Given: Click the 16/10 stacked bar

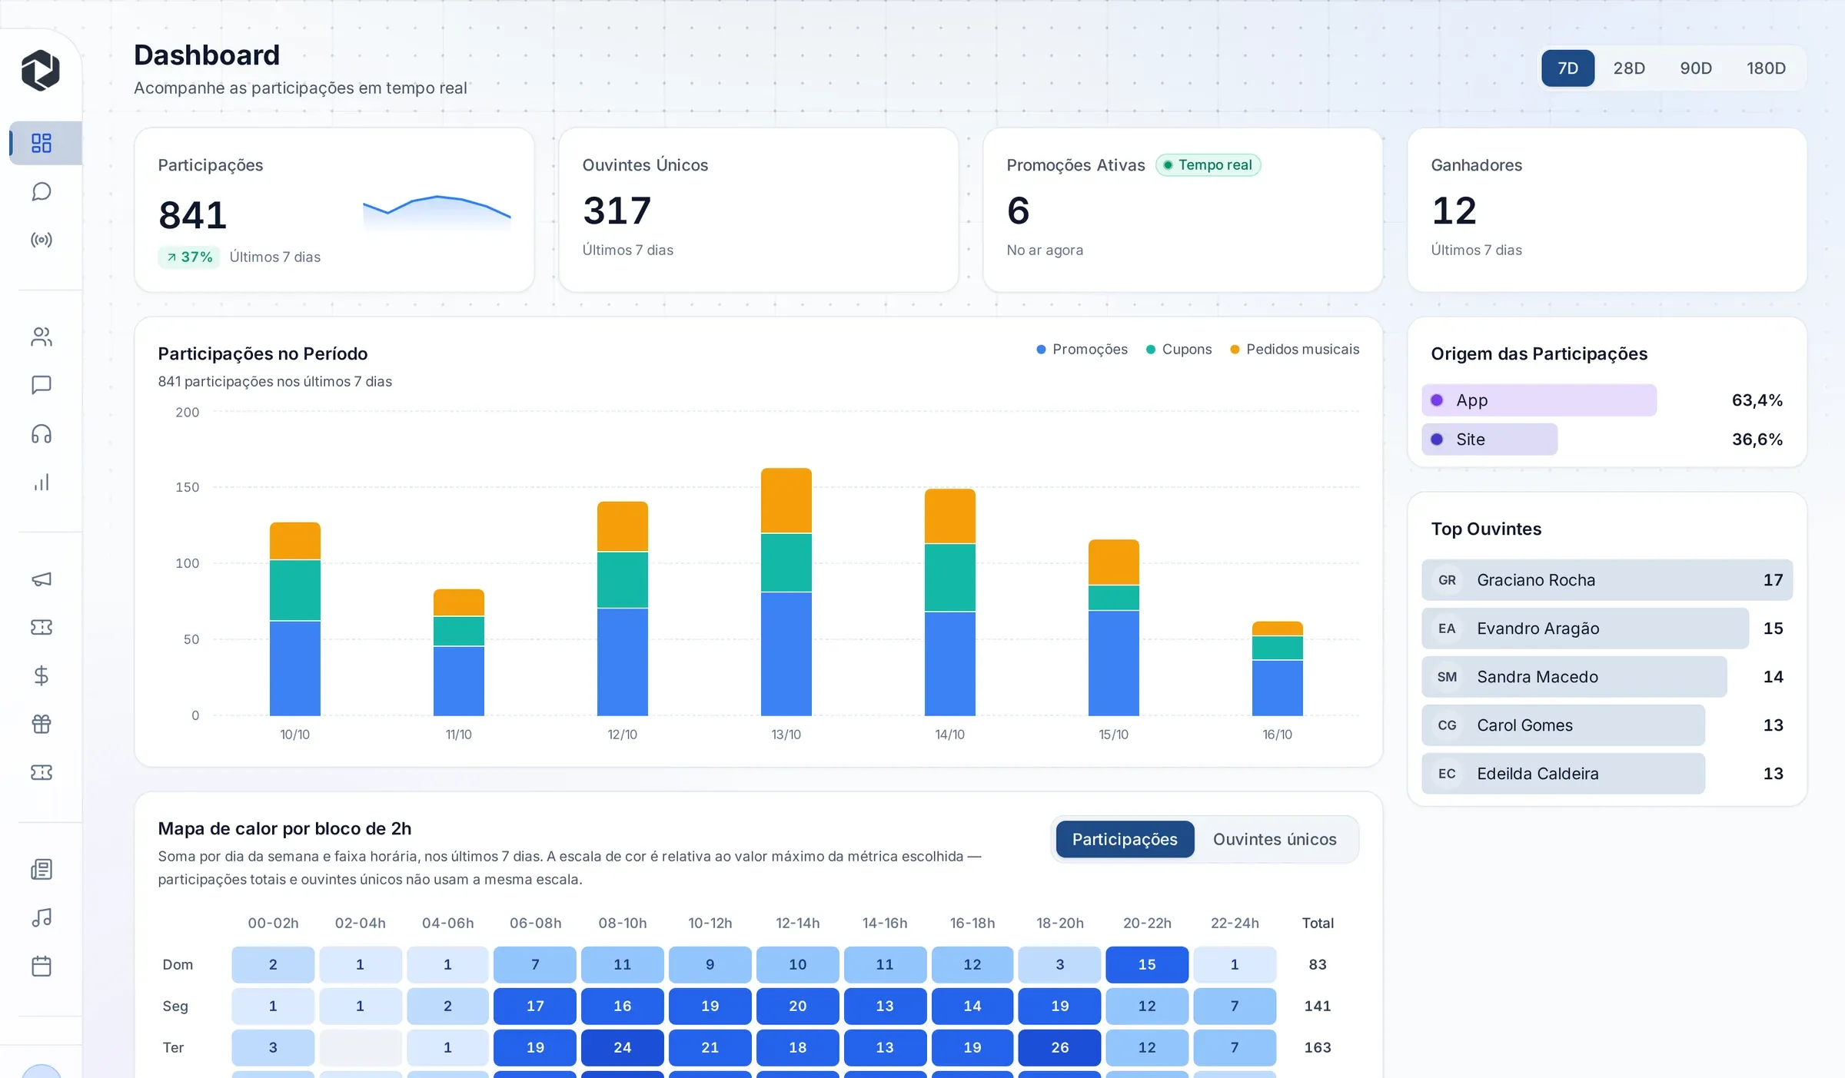Looking at the screenshot, I should [x=1277, y=668].
